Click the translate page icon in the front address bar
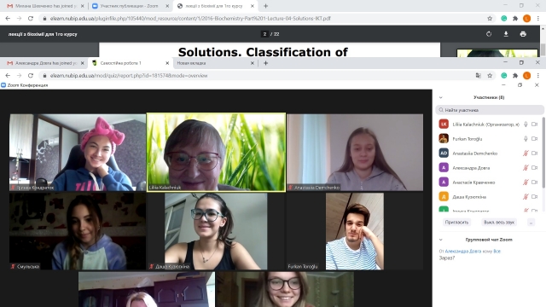The width and height of the screenshot is (546, 307). point(479,76)
